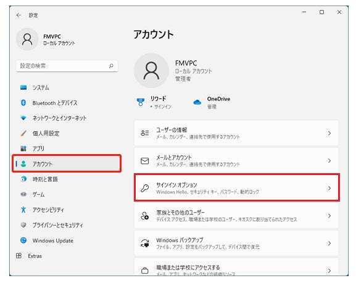Click the large profile avatar under アカウント heading

pyautogui.click(x=151, y=70)
